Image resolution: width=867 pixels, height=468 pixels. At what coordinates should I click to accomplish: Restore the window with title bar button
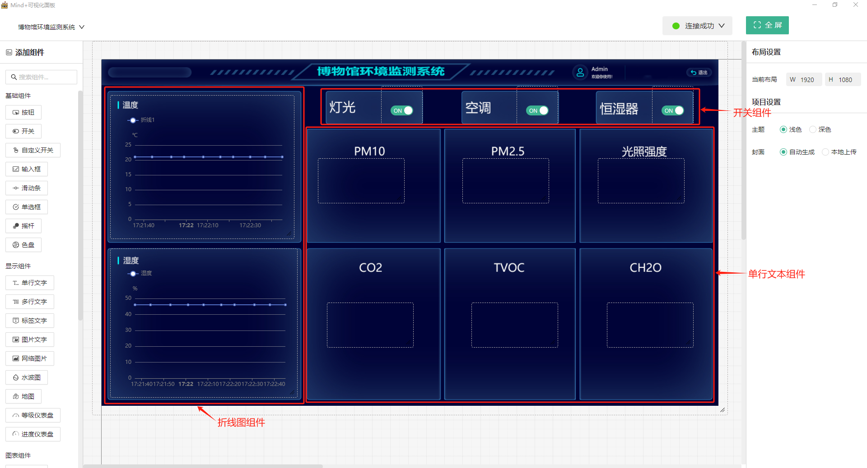[x=835, y=5]
